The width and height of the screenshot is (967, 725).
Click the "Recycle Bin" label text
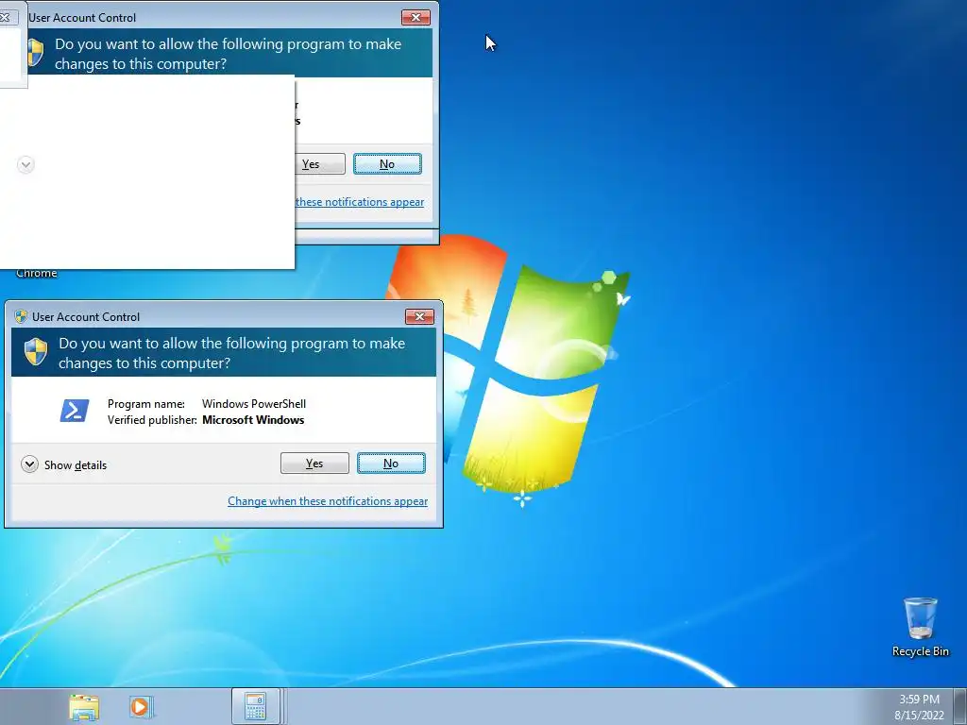920,651
